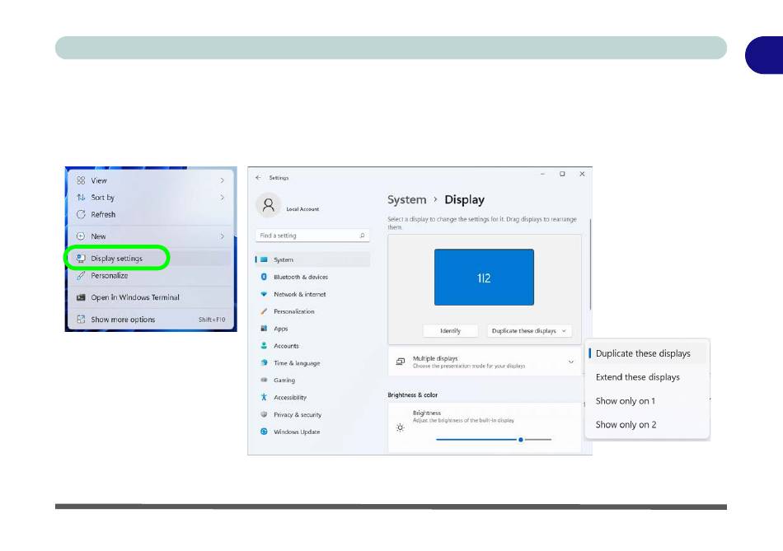Click the Privacy & security shield icon
The image size is (783, 551).
[264, 414]
